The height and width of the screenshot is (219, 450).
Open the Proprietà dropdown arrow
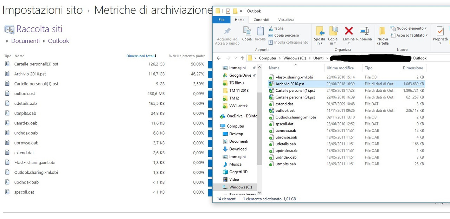[440, 43]
